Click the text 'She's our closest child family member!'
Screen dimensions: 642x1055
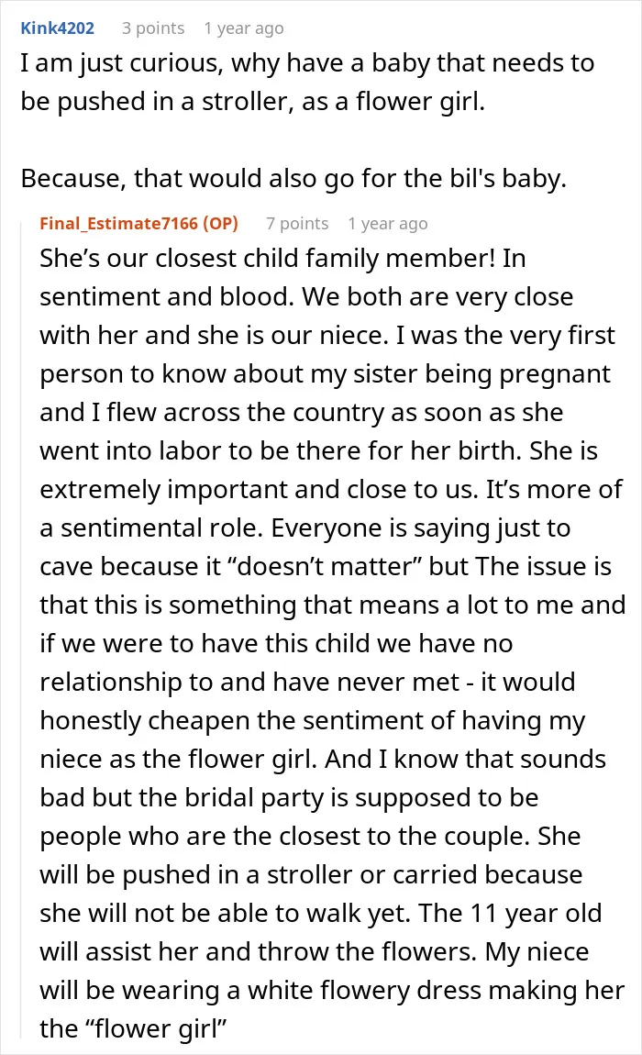[267, 259]
